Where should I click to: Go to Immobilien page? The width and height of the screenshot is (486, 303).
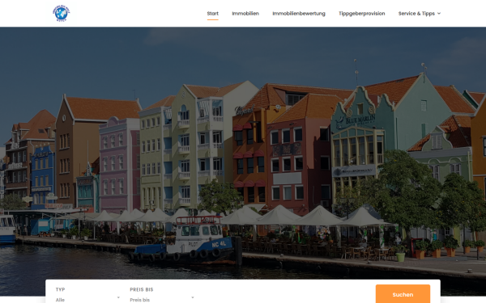tap(245, 14)
